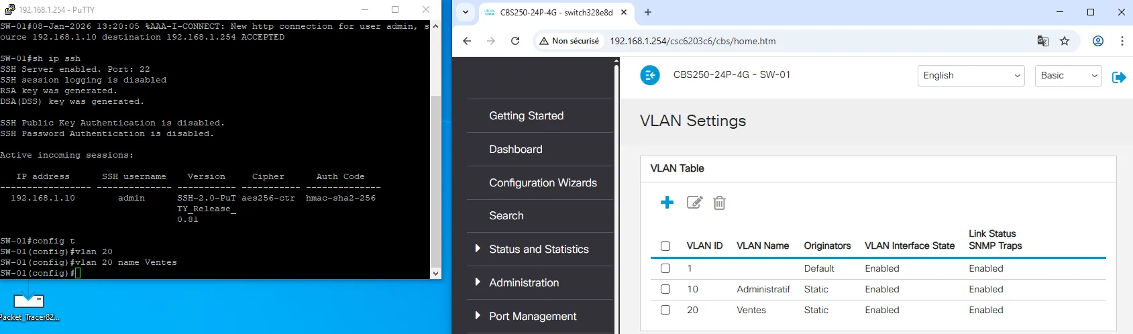Click the translate page icon in address bar
Image resolution: width=1133 pixels, height=334 pixels.
tap(1042, 41)
